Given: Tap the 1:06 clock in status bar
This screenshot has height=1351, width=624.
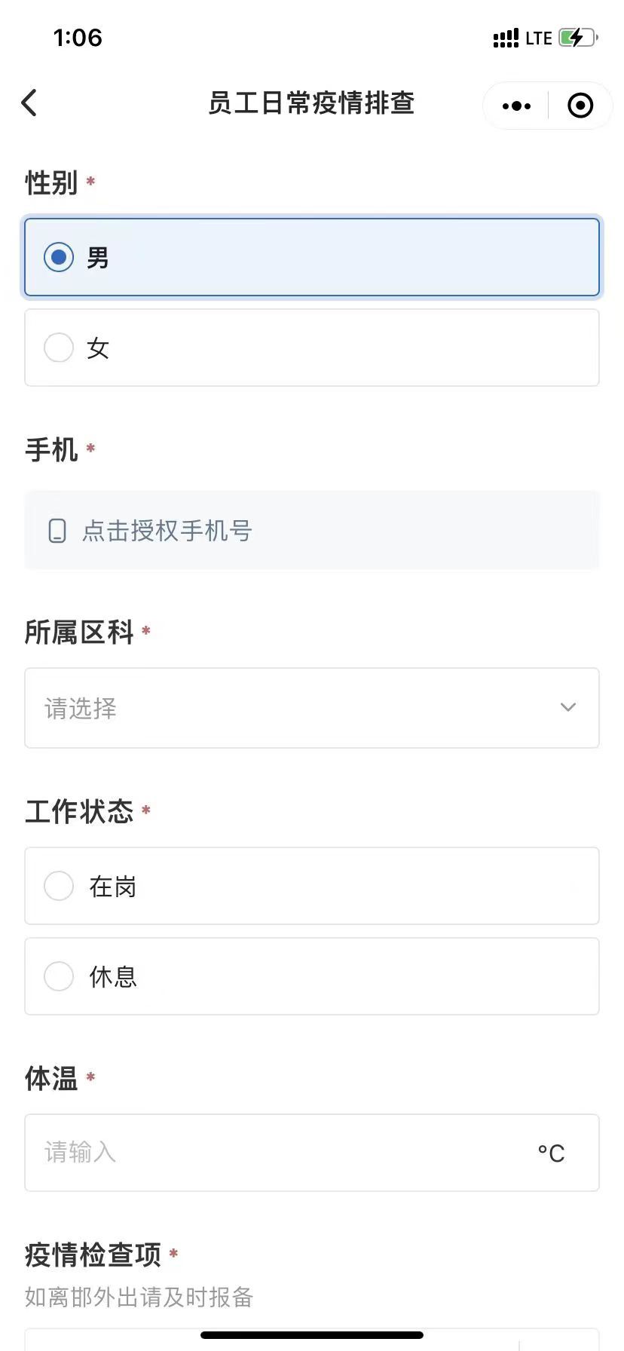Looking at the screenshot, I should pos(78,38).
